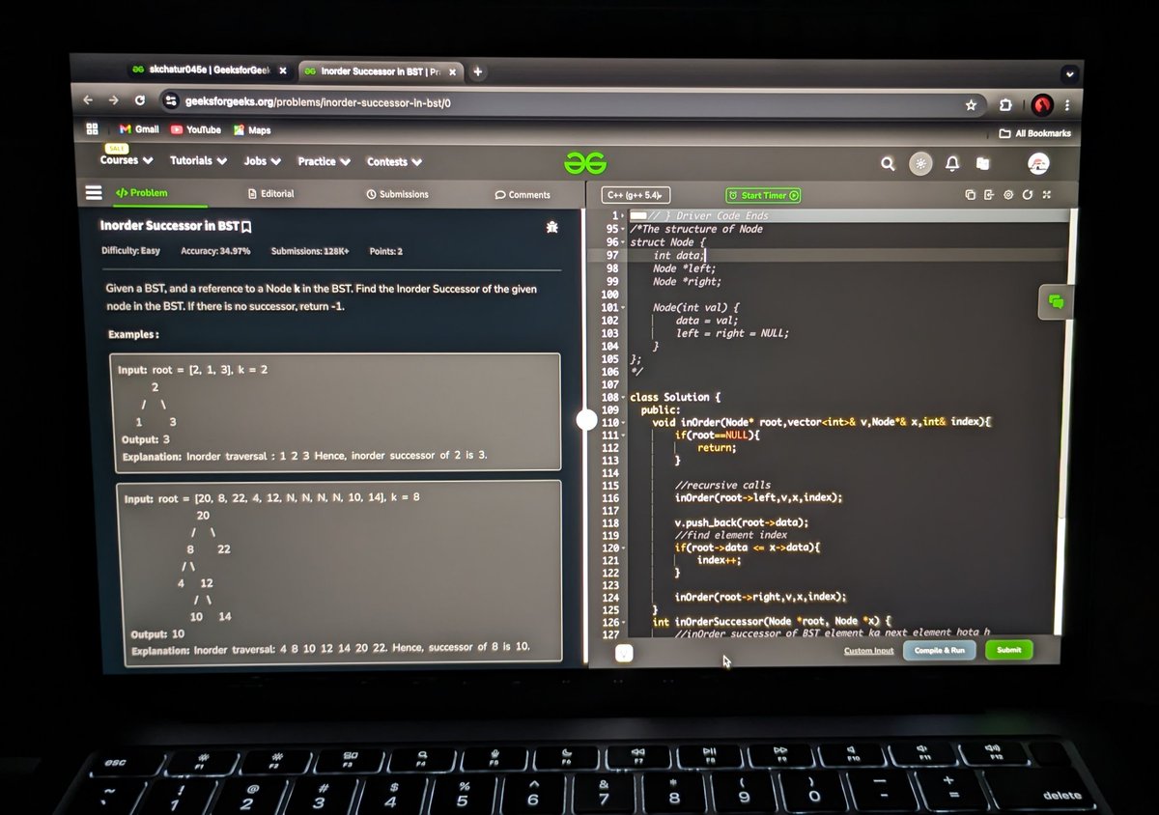Collapse the code fold at line 101
This screenshot has height=815, width=1159.
(x=624, y=308)
